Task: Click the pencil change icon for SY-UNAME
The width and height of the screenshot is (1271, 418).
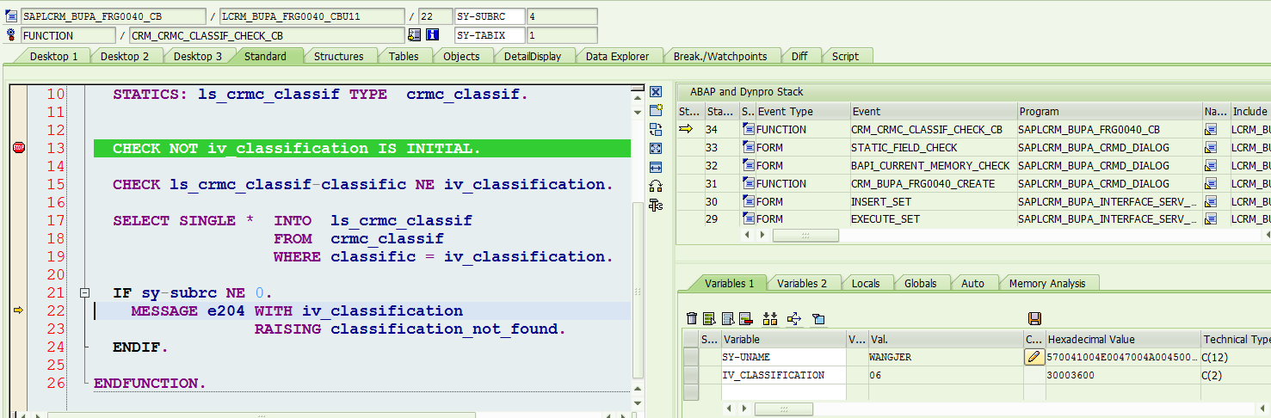Action: pyautogui.click(x=1034, y=357)
